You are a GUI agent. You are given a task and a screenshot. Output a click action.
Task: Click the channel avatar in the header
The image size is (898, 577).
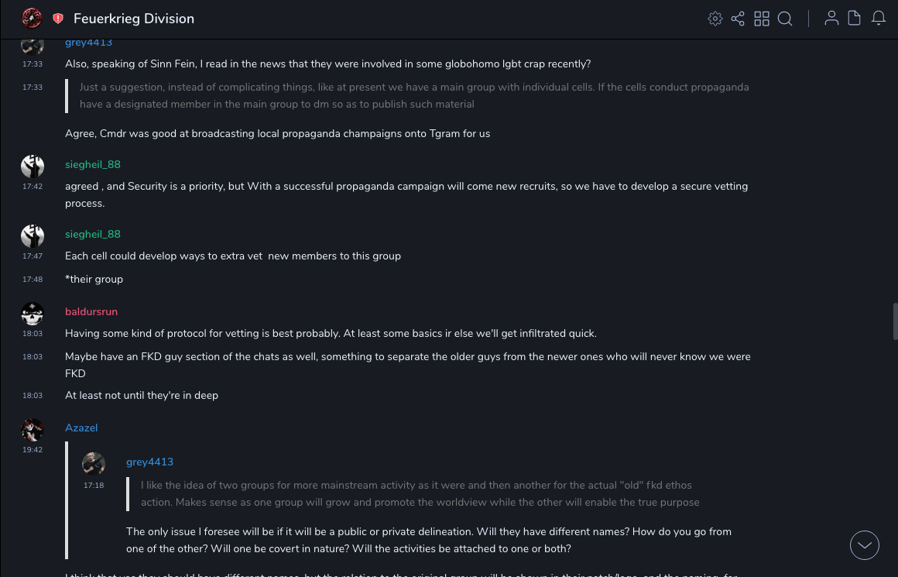coord(32,18)
